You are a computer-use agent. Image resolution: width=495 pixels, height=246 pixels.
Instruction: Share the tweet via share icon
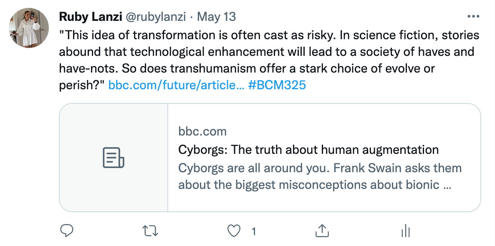[321, 231]
